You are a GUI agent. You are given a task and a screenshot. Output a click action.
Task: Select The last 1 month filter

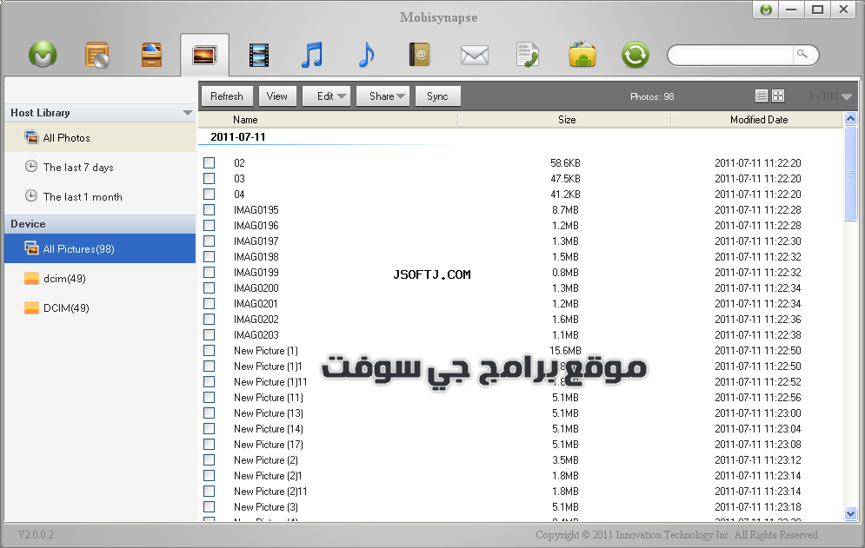point(100,197)
